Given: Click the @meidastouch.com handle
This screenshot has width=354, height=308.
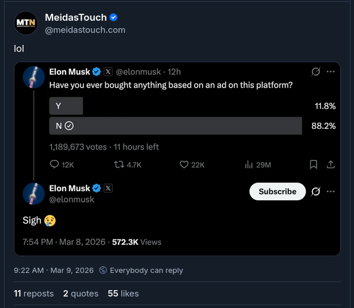Looking at the screenshot, I should [x=85, y=30].
